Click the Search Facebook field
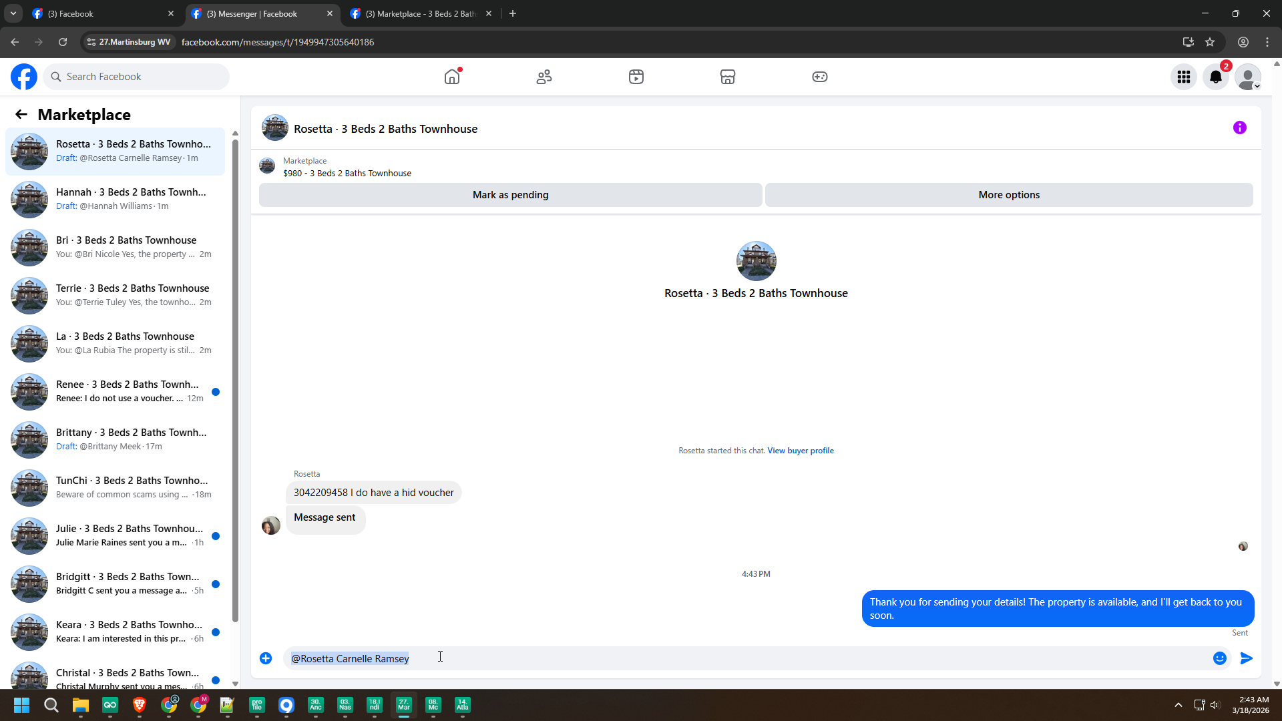Screen dimensions: 1282x721 click(137, 77)
